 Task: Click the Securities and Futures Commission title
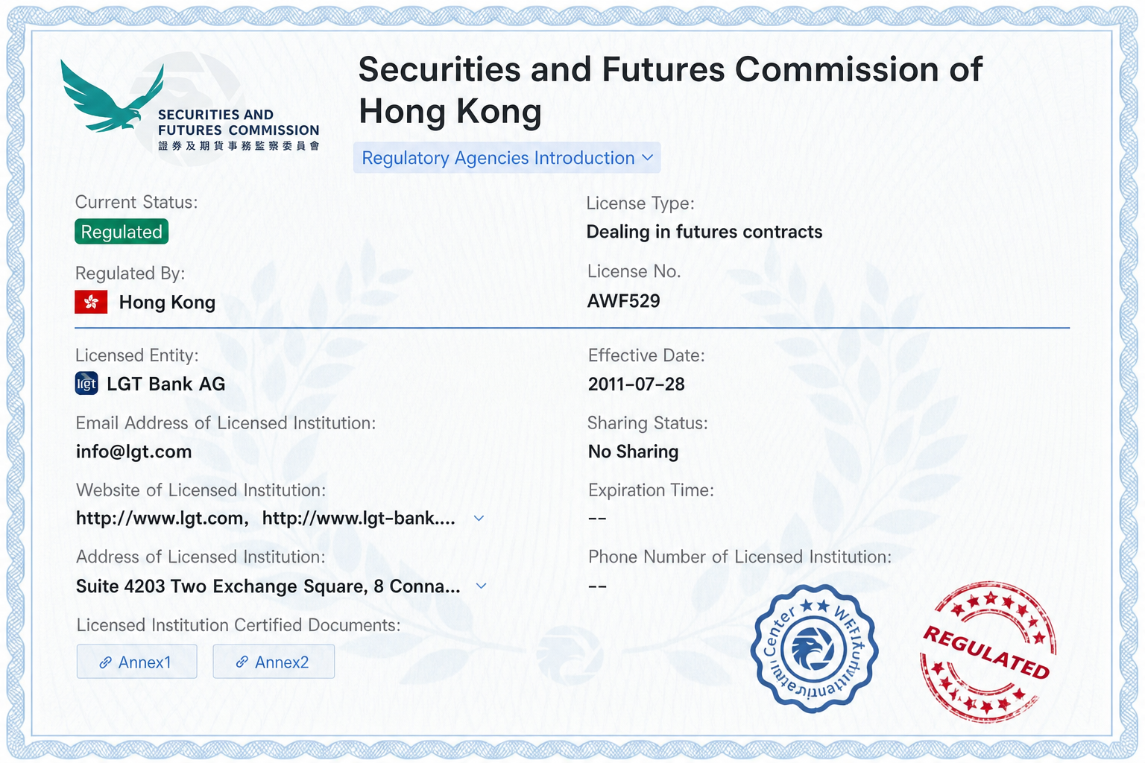coord(670,90)
